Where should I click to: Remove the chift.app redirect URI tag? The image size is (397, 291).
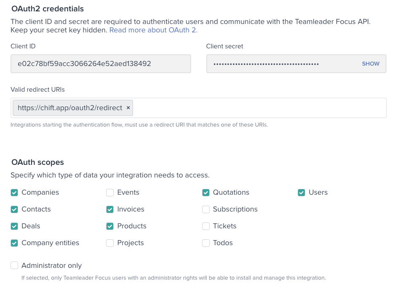[128, 108]
